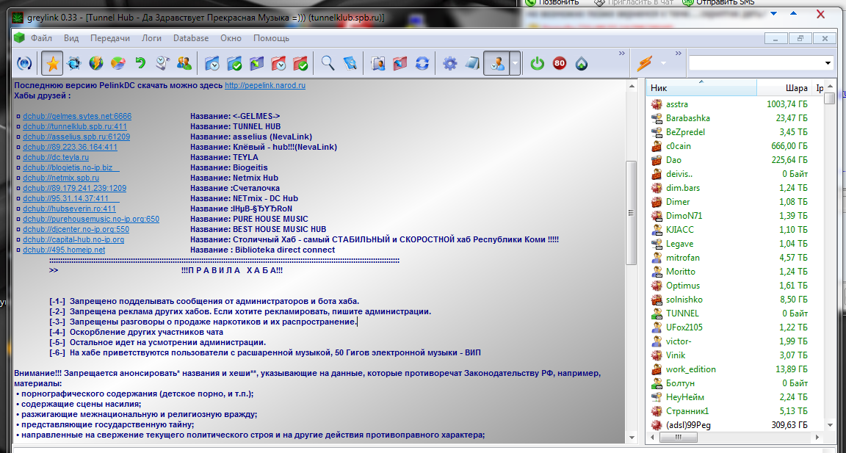Open the quick connect address combo box
Viewport: 846px width, 453px height.
[x=760, y=63]
